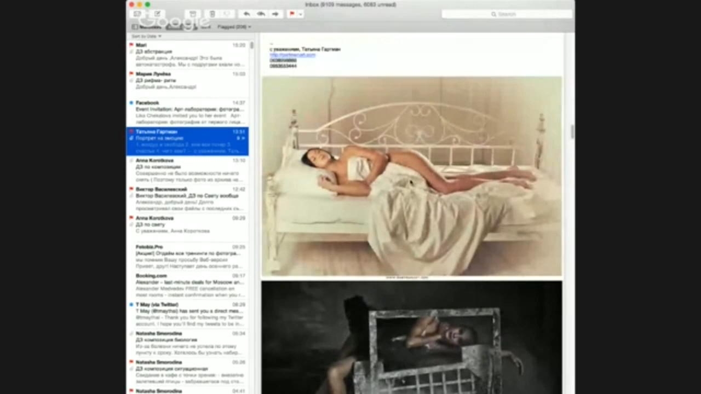The width and height of the screenshot is (701, 394).
Task: Open the Booking.com last-minute deals message
Action: click(x=188, y=286)
